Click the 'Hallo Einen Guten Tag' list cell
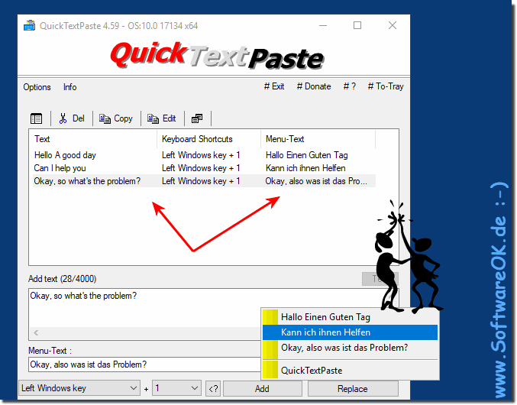 (307, 155)
